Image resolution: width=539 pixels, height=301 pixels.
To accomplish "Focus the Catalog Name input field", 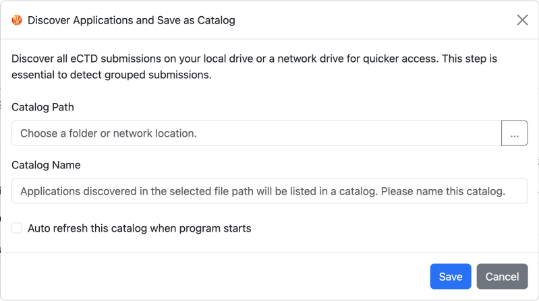I will coord(269,191).
